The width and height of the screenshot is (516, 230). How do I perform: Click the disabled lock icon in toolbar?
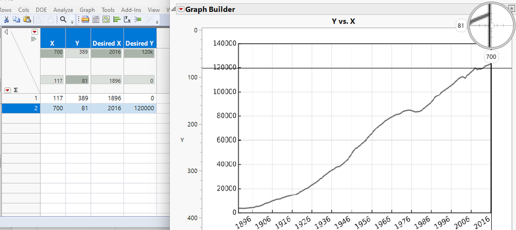[x=51, y=20]
